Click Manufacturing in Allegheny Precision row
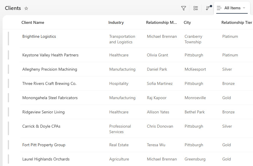The image size is (253, 166). [x=122, y=69]
